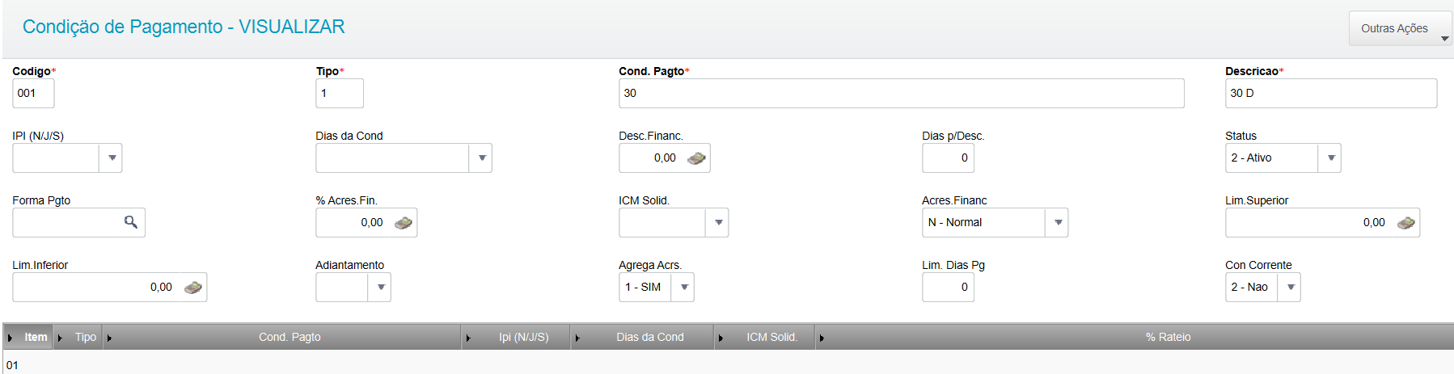Sort by the Item column header

coord(36,338)
